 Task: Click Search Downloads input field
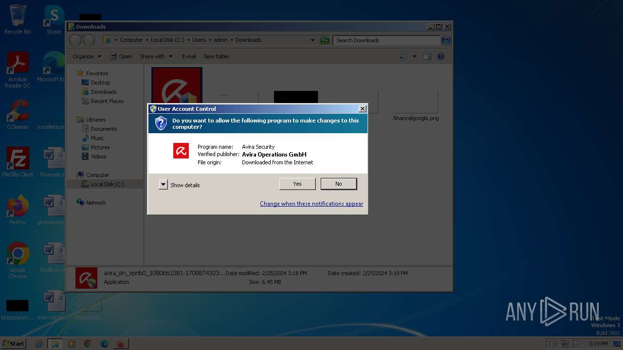(x=387, y=40)
